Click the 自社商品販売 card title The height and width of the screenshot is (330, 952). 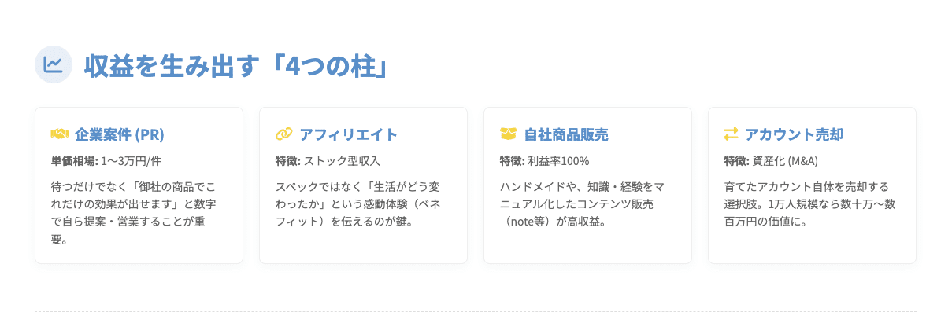(566, 134)
